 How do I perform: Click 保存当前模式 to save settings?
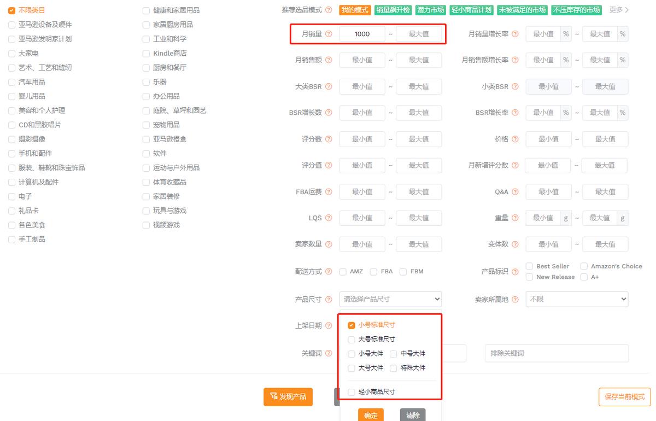point(624,397)
